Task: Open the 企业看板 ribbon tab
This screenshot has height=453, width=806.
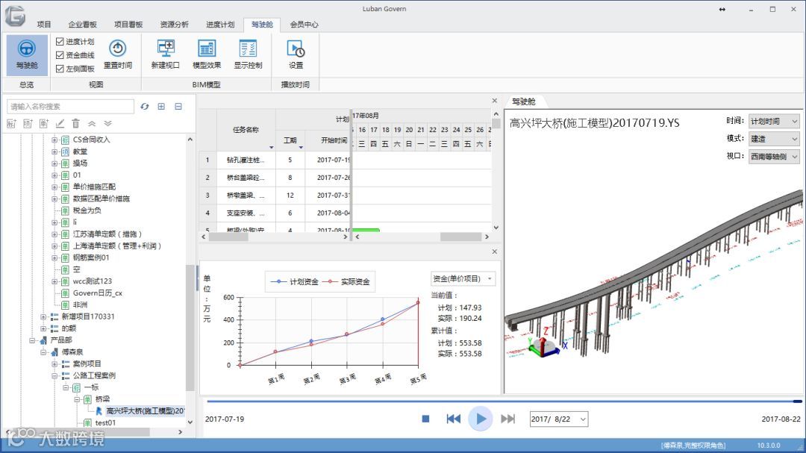Action: pos(83,24)
